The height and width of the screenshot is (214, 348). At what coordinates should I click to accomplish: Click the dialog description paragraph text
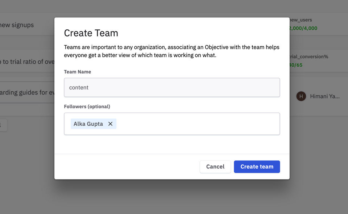171,51
